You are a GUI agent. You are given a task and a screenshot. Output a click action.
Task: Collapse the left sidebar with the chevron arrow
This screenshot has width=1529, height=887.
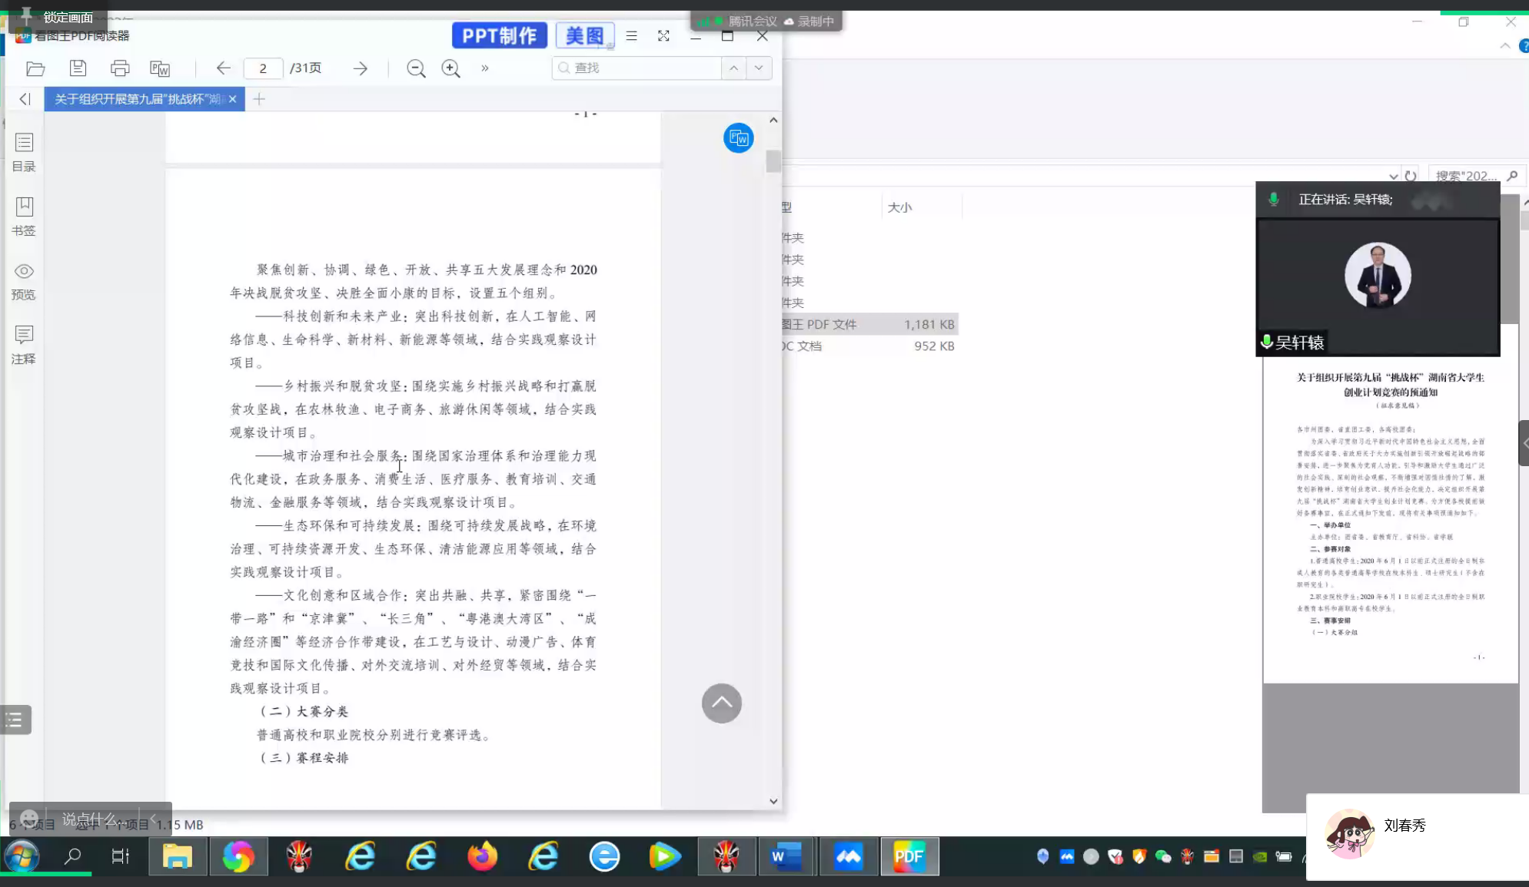[x=24, y=98]
